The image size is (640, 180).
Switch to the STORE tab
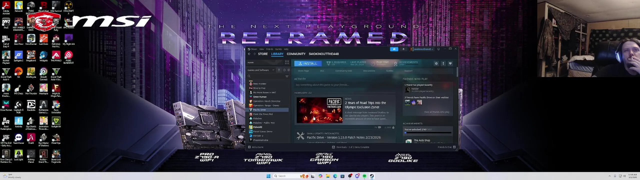click(263, 54)
